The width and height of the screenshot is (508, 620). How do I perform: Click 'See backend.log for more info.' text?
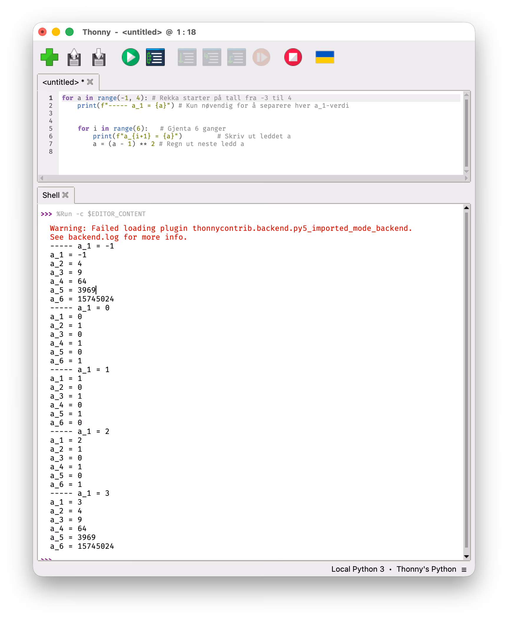point(118,237)
